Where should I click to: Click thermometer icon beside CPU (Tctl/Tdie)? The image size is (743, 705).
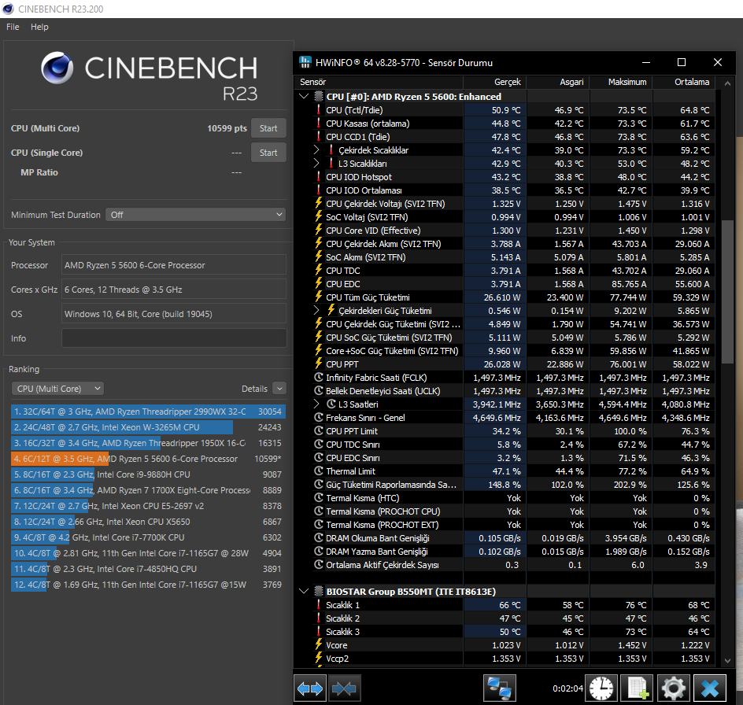tap(319, 110)
